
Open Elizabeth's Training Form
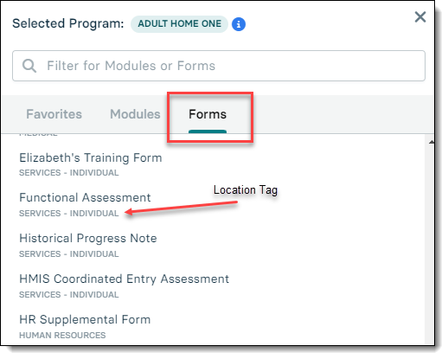[x=91, y=158]
